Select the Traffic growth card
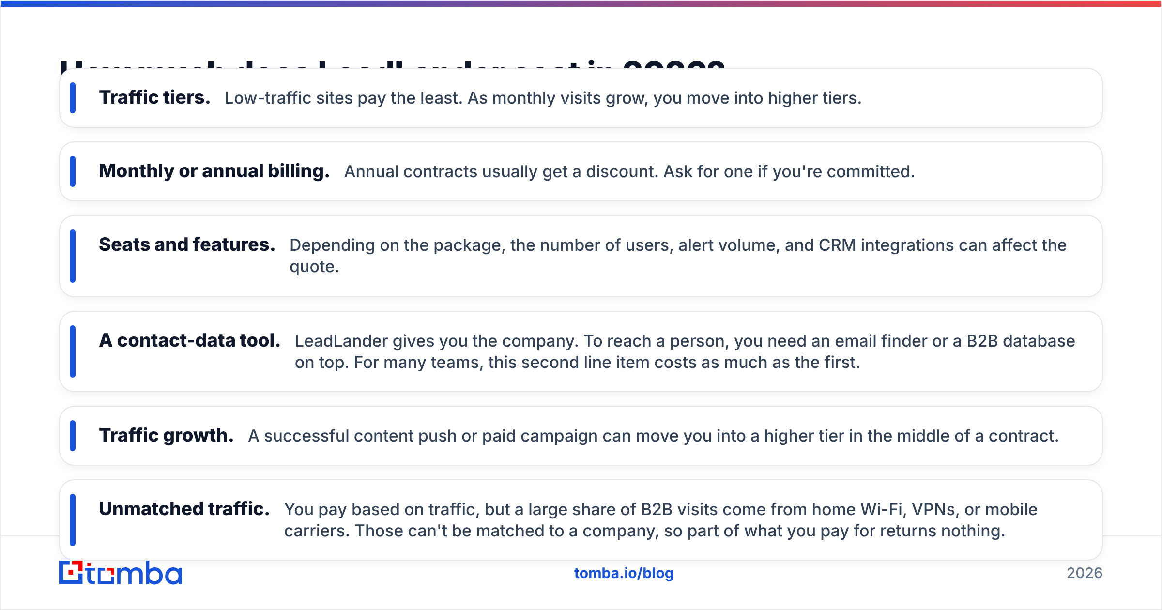The height and width of the screenshot is (610, 1162). [581, 436]
